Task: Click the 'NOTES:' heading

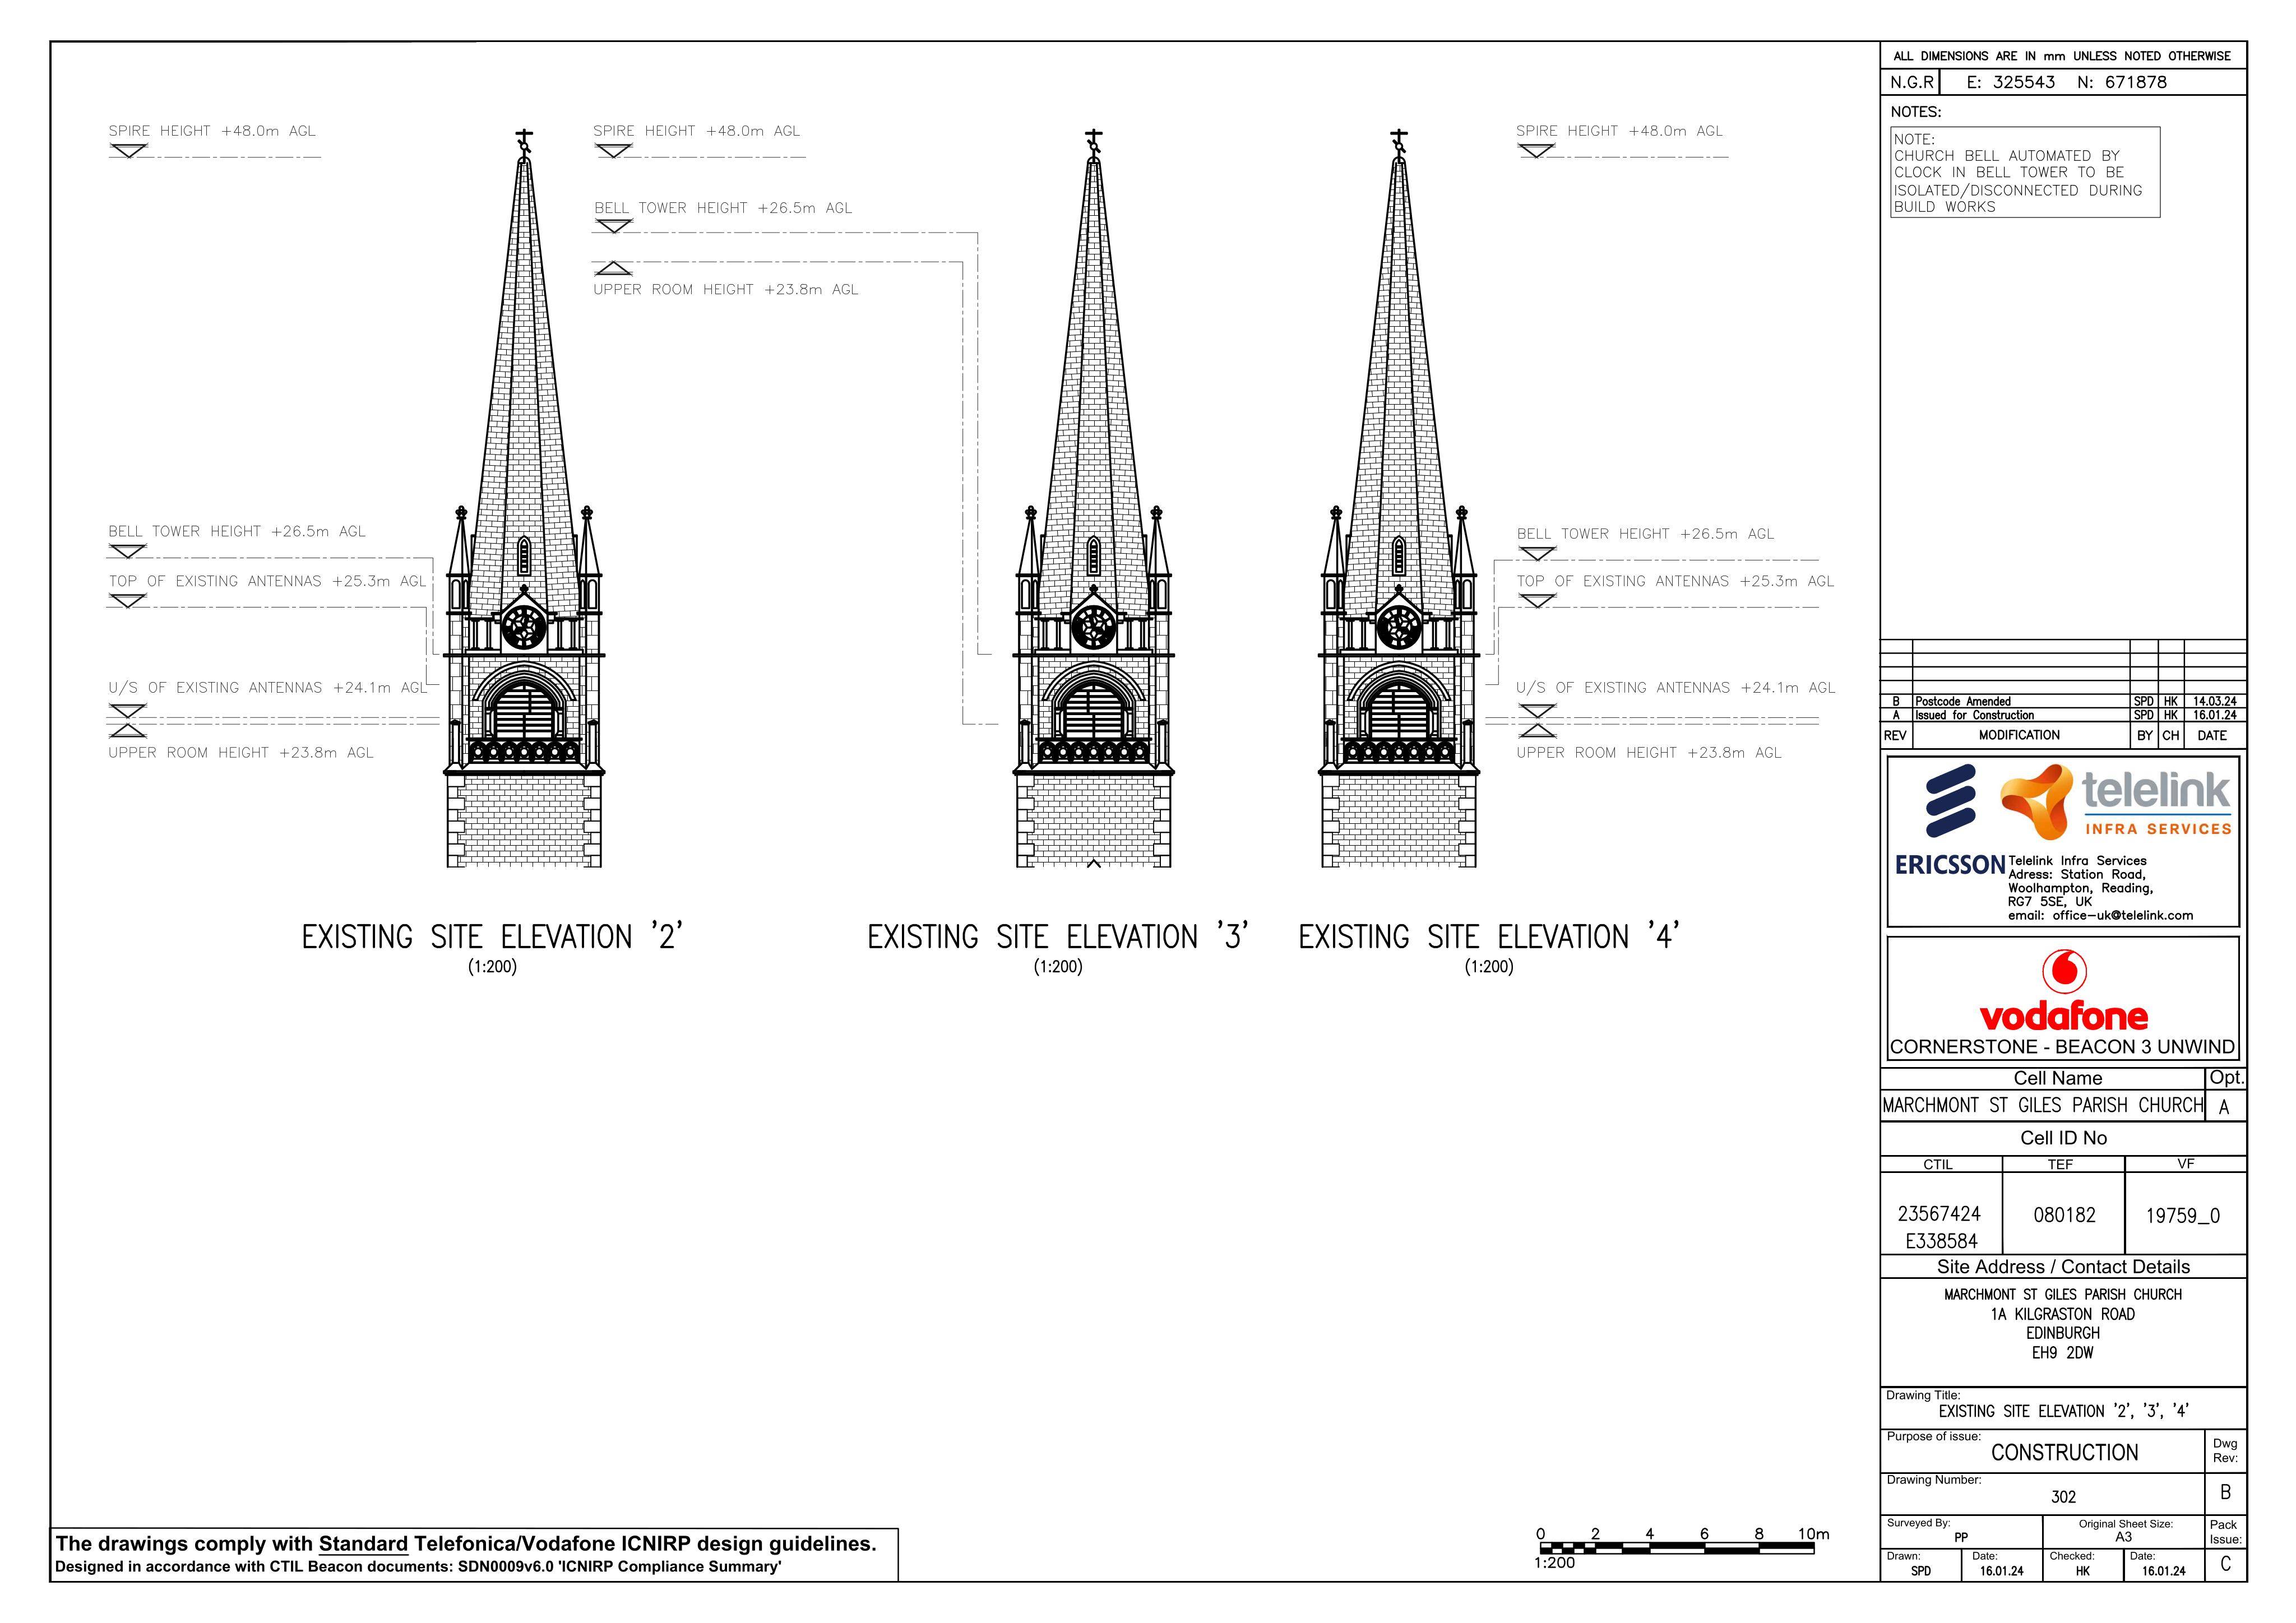Action: pos(1915,112)
